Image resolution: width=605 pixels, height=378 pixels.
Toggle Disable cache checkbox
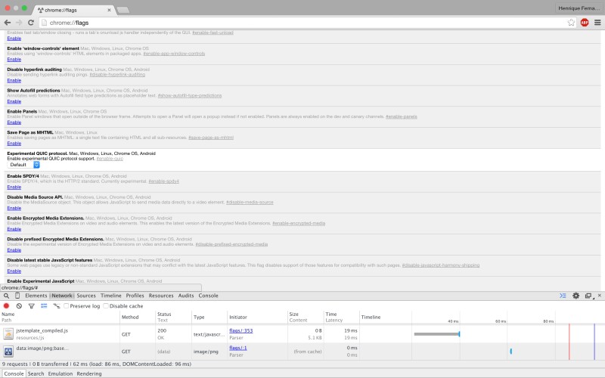coord(106,306)
